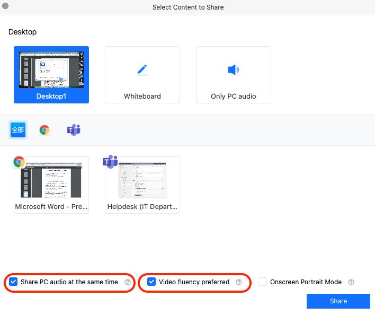The height and width of the screenshot is (315, 375).
Task: Choose the Desktop1 screen thumbnail
Action: (x=51, y=70)
